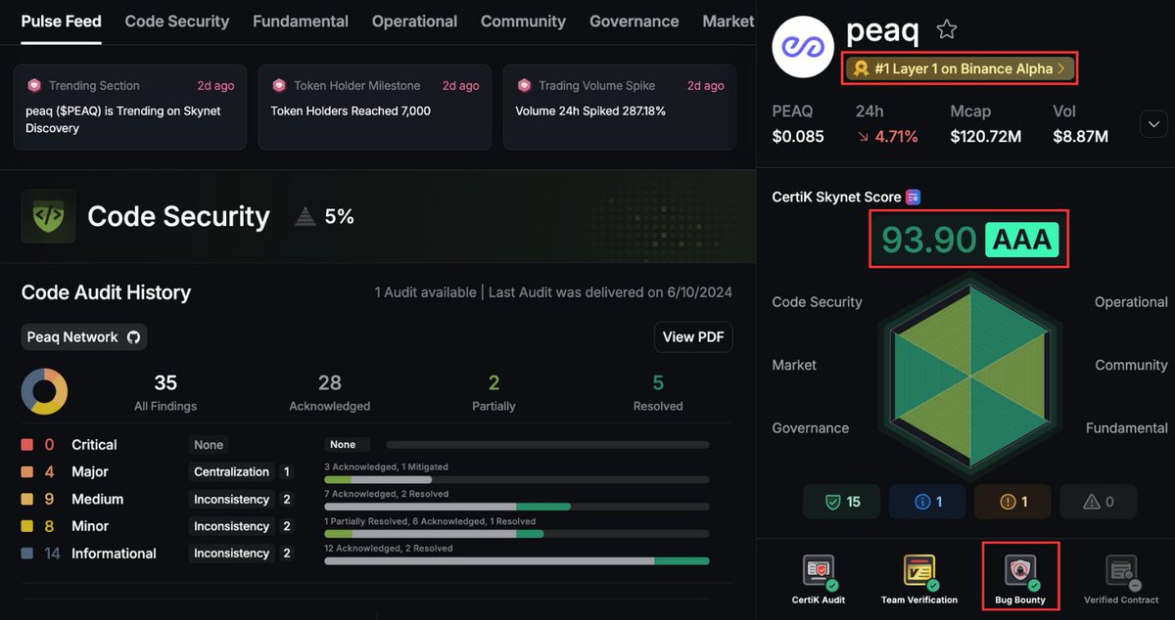Click the orange warning badge showing 1
The image size is (1175, 620).
pyautogui.click(x=1011, y=501)
